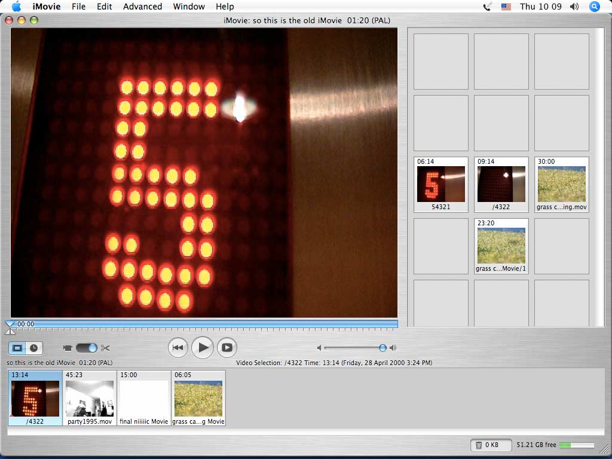Open the iMovie application menu
This screenshot has width=612, height=459.
tap(47, 7)
